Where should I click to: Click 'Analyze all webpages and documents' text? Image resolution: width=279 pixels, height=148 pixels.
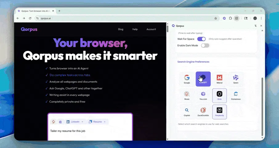point(73,82)
